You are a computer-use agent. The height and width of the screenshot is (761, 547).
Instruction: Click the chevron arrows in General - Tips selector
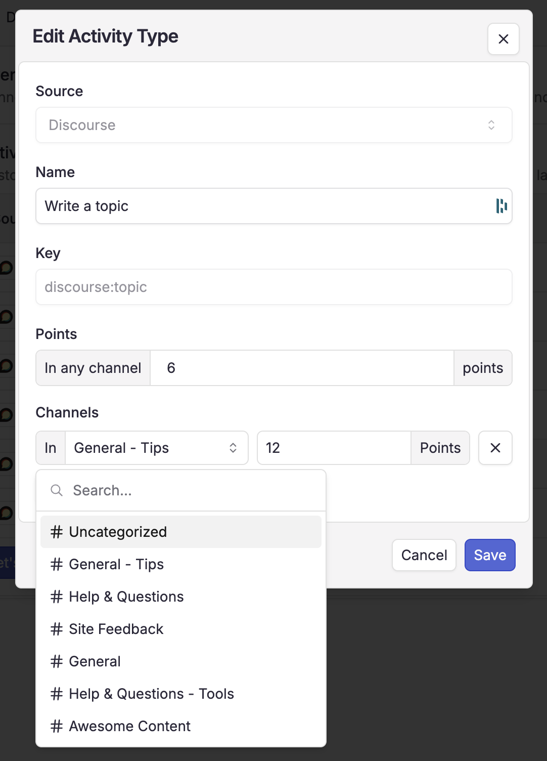pos(233,448)
